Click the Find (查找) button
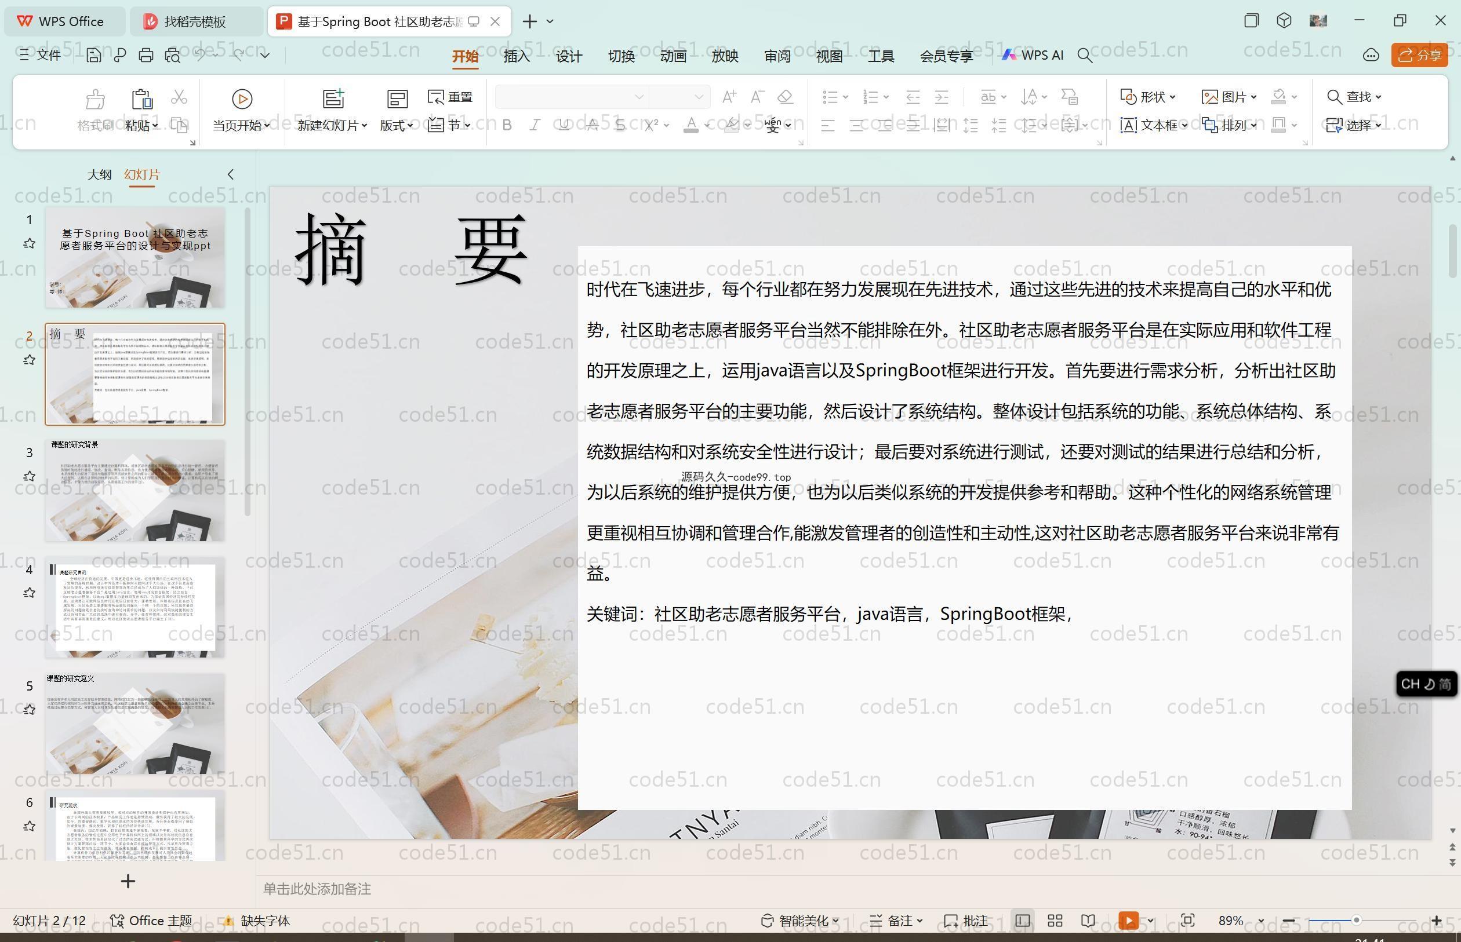Viewport: 1461px width, 942px height. coord(1354,97)
